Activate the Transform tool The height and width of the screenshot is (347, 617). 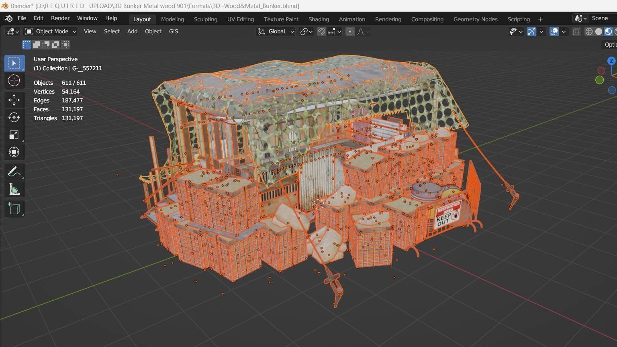tap(14, 152)
